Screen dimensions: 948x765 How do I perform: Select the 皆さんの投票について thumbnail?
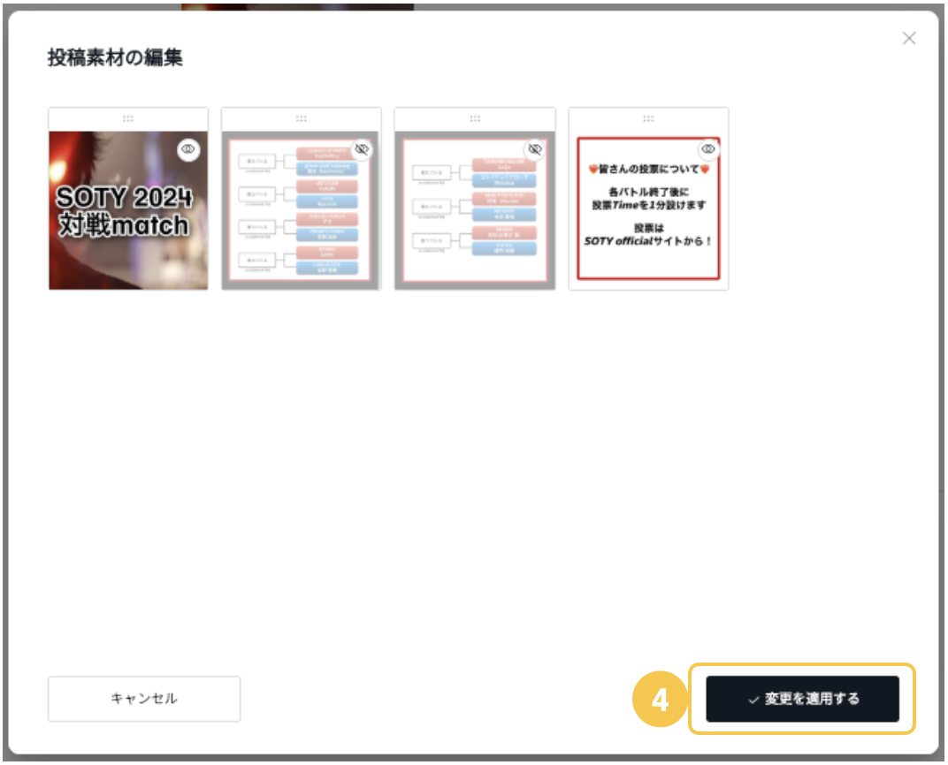(x=648, y=208)
